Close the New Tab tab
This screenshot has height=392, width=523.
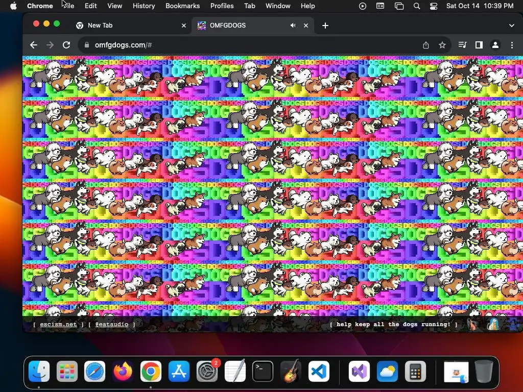pos(184,26)
